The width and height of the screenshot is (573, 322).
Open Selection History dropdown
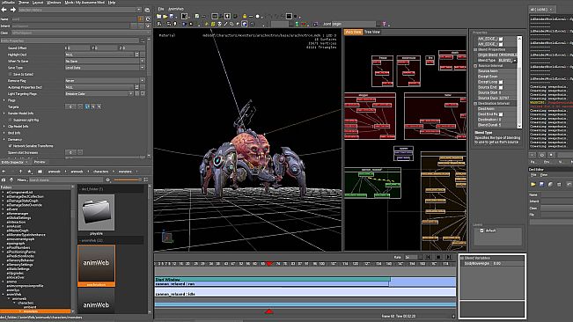click(x=139, y=10)
